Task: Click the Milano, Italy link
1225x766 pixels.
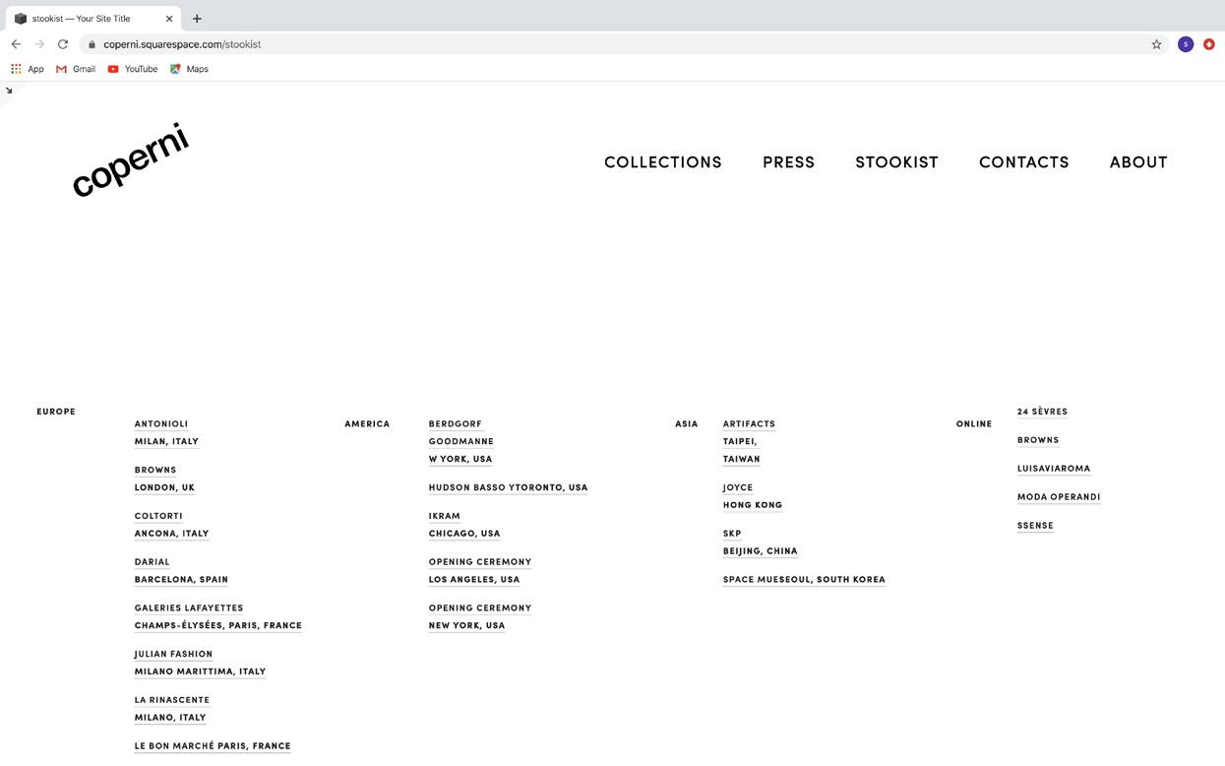Action: [x=170, y=719]
